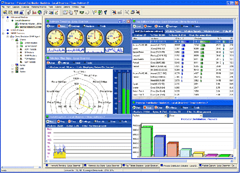This screenshot has height=173, width=240.
Task: Click Clear in the Wireless Vital Signs panel
Action: tap(52, 63)
